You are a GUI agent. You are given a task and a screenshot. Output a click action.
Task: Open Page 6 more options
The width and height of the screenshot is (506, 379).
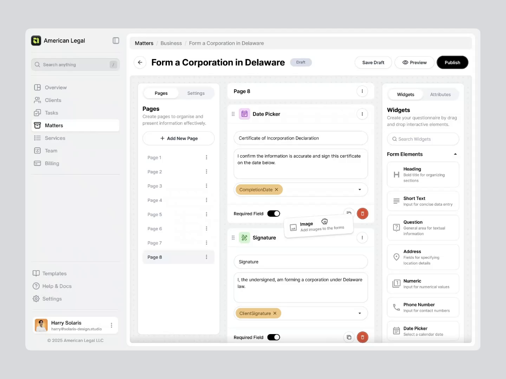[207, 228]
